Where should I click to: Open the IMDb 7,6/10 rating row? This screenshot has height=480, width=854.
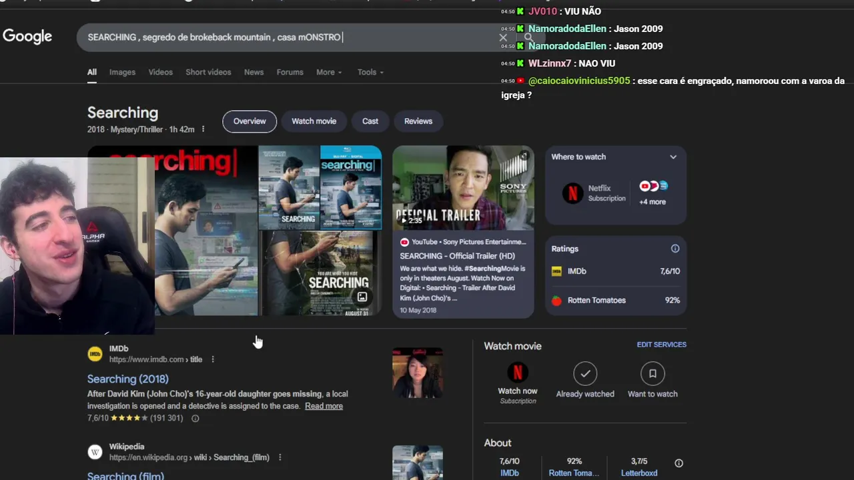(x=616, y=271)
